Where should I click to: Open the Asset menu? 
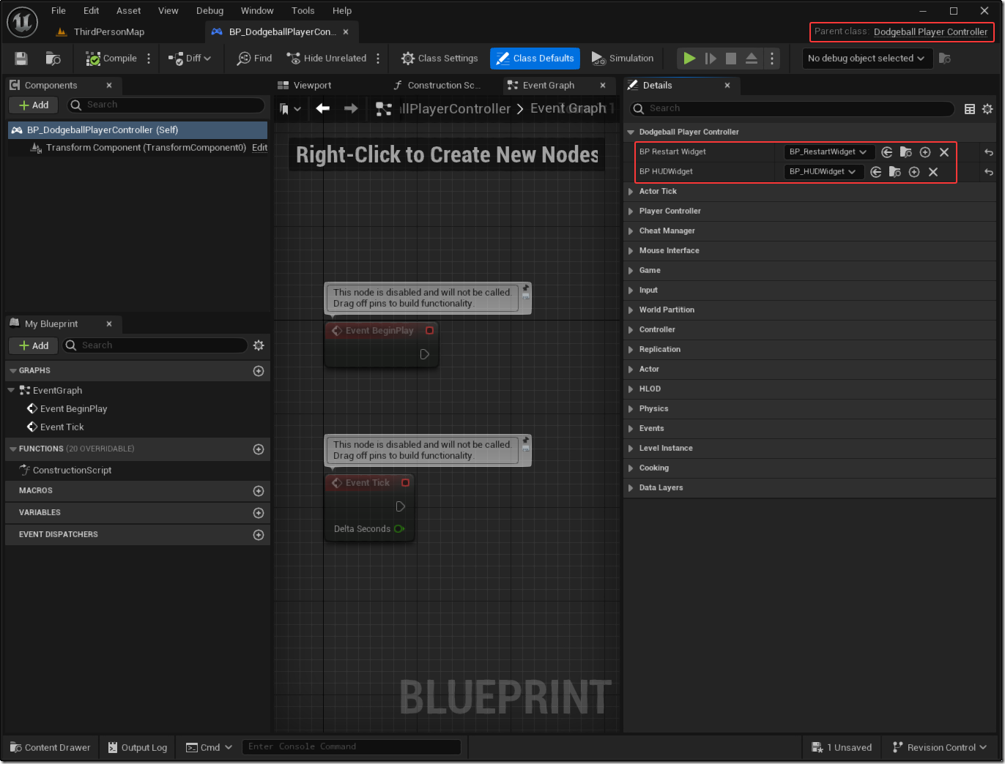point(128,11)
